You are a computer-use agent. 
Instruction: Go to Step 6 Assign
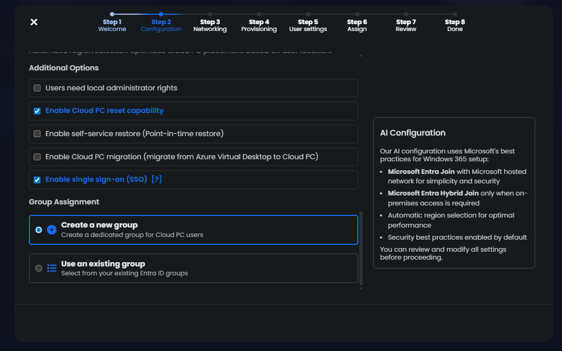click(357, 25)
